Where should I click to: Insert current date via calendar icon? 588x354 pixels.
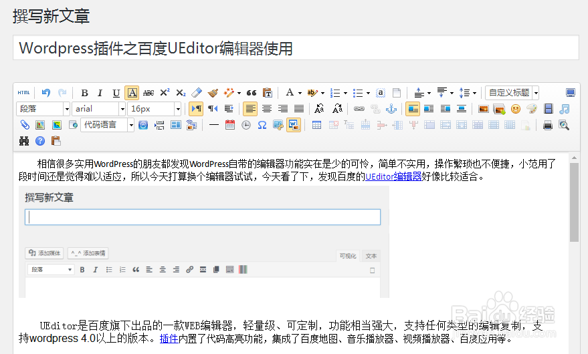click(x=230, y=125)
